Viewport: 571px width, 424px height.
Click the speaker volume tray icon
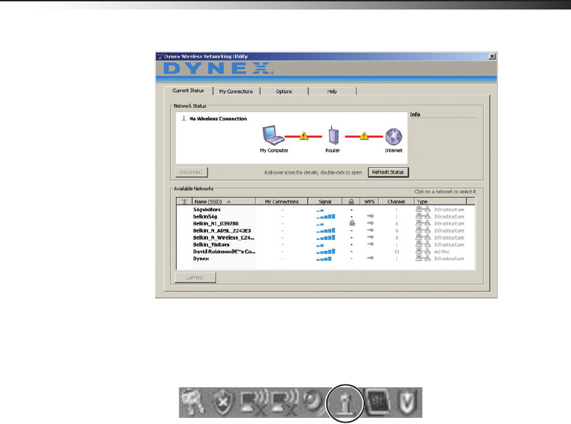[315, 402]
